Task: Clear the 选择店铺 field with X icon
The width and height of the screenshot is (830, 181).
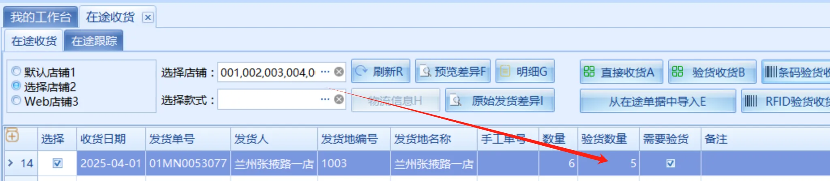Action: tap(339, 72)
